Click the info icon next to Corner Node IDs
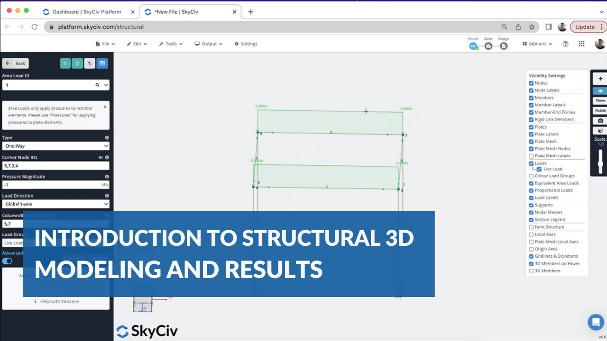 coord(107,157)
